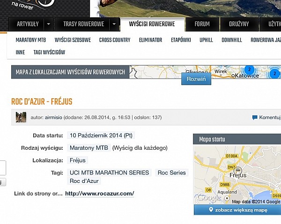
Task: Click the Fréjus location tag
Action: pos(78,160)
